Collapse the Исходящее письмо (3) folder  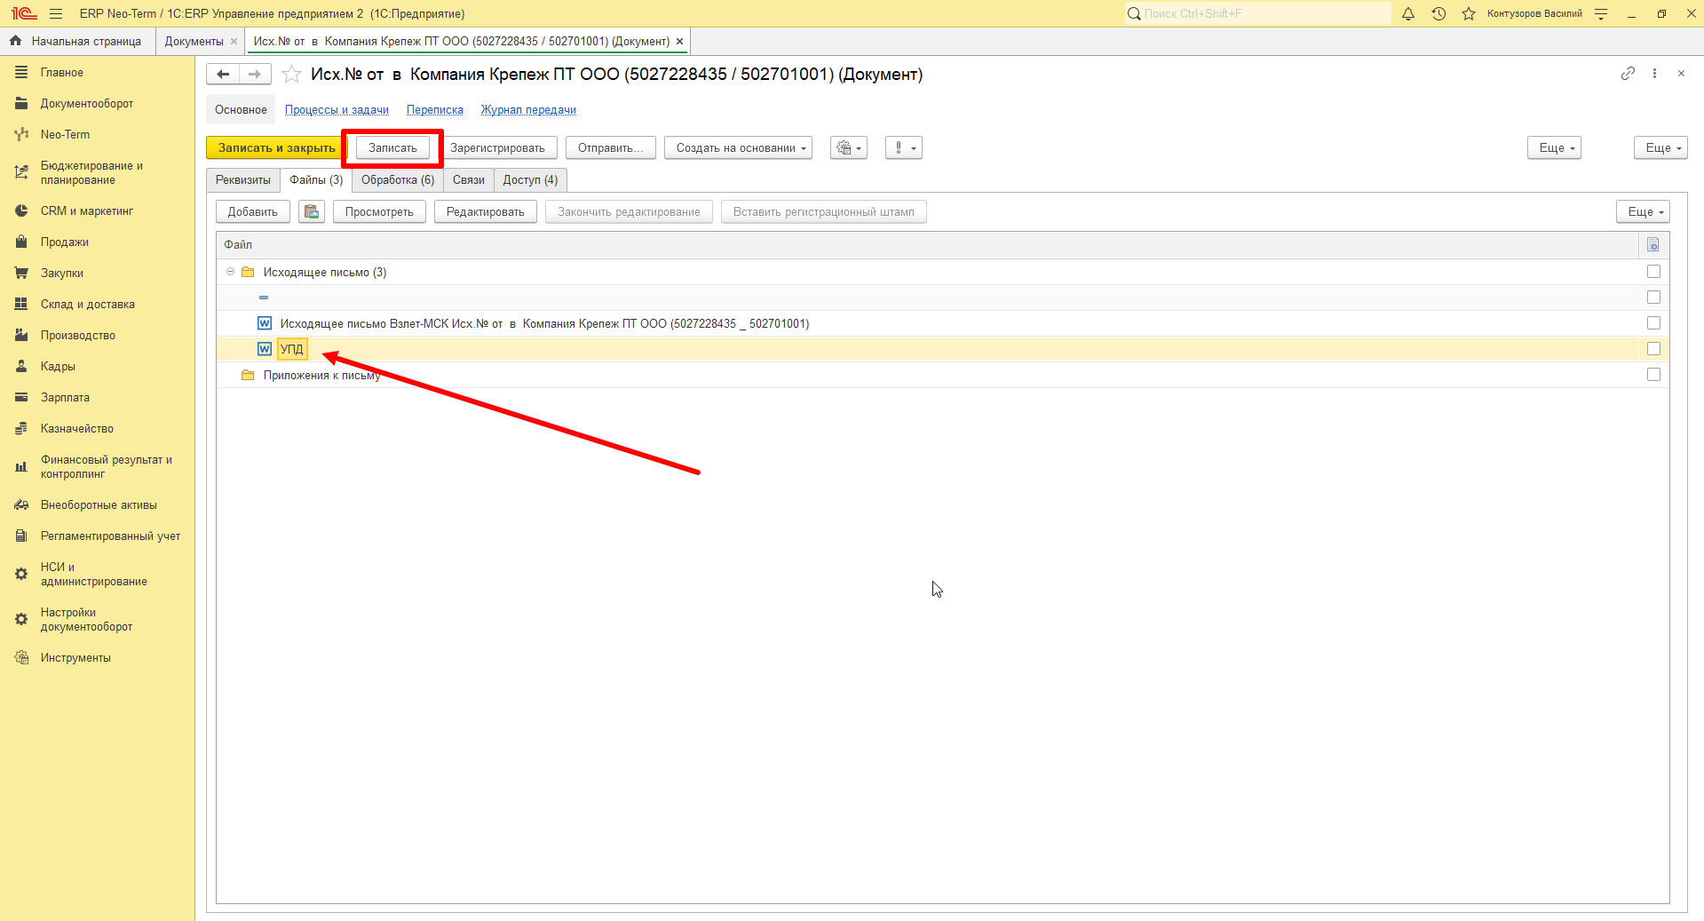point(230,272)
